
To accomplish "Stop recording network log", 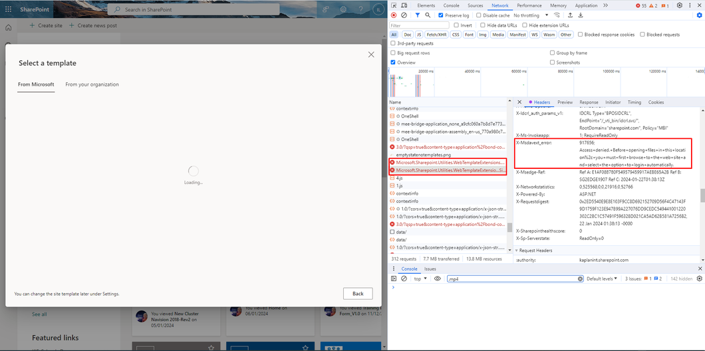I will coord(394,15).
